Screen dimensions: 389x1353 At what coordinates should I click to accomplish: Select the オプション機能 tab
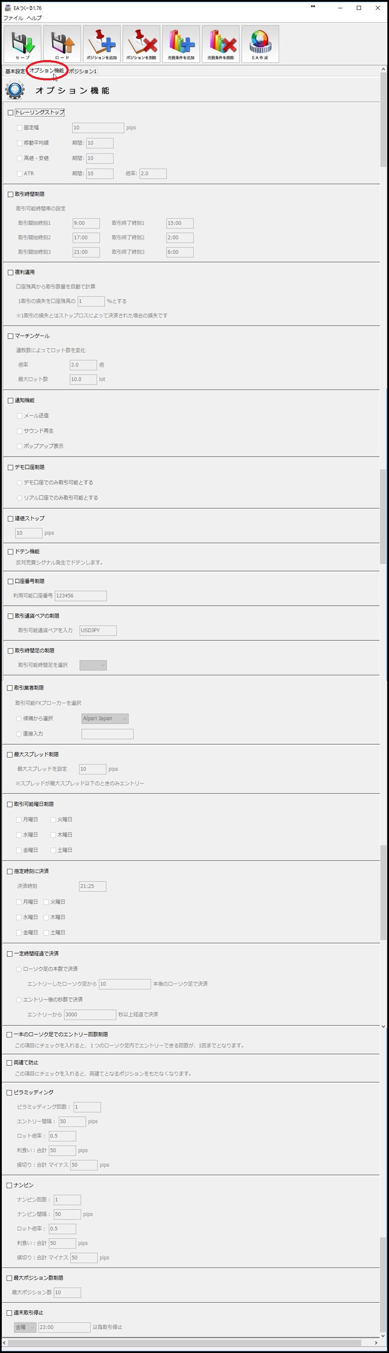47,71
